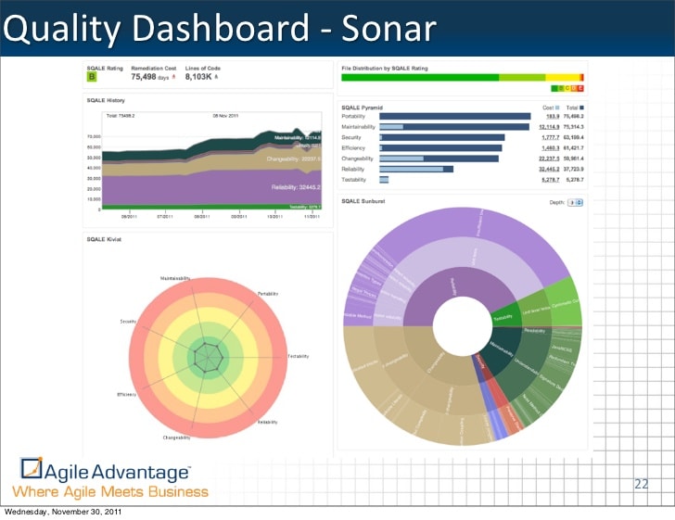
Task: Click the green SQALE Rating B badge
Action: [x=92, y=77]
